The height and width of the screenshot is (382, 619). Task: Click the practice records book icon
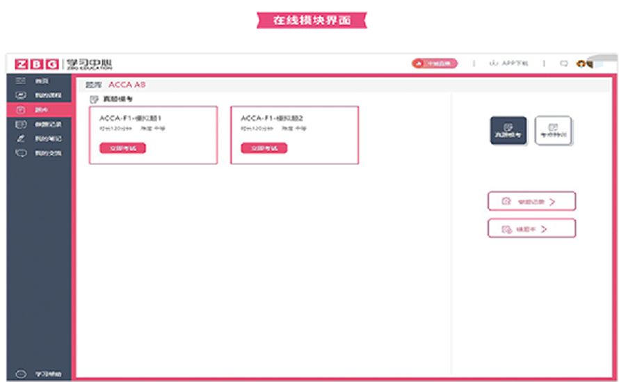click(x=21, y=125)
